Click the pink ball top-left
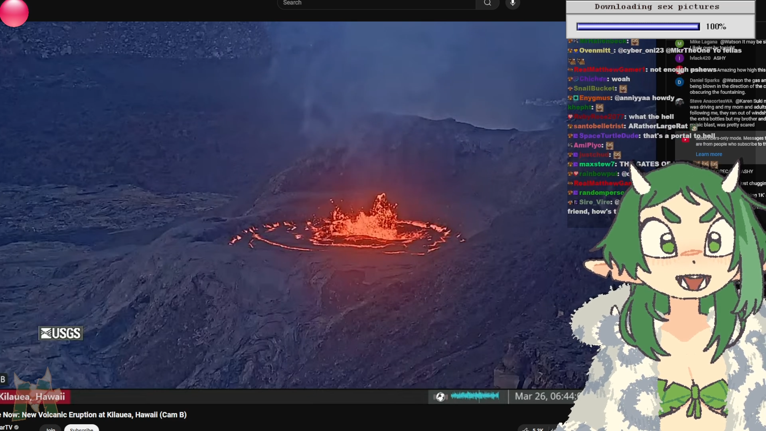 (x=14, y=13)
